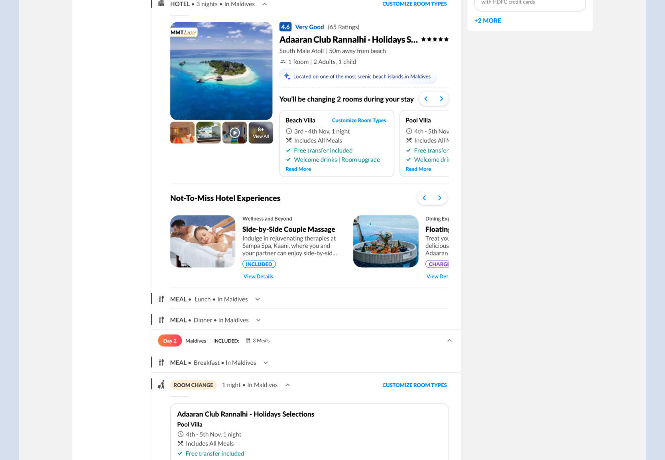Screen dimensions: 665x460
Task: Click clock icon in top Pool Villa card
Action: point(409,131)
